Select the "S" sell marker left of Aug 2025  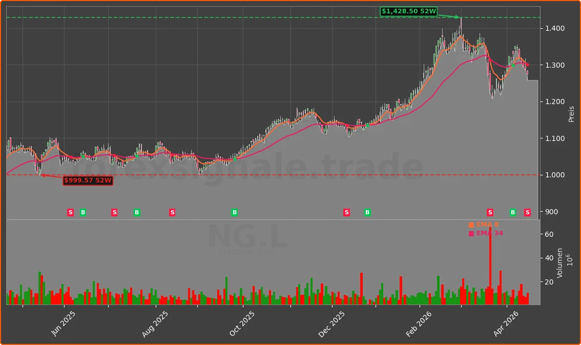tap(114, 212)
